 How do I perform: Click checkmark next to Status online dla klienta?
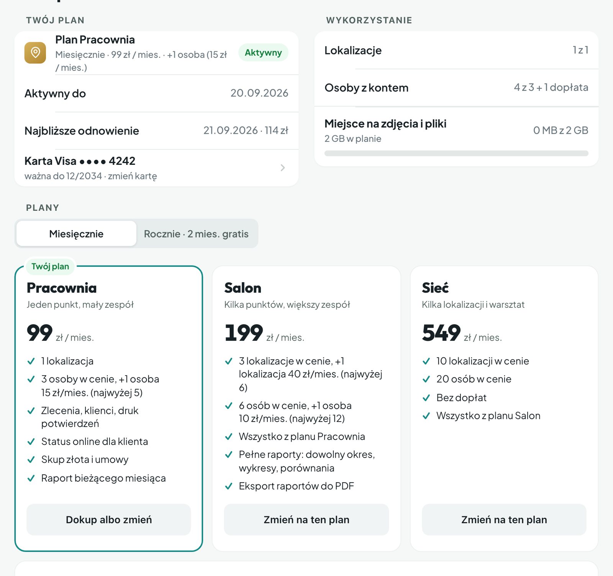(x=31, y=442)
